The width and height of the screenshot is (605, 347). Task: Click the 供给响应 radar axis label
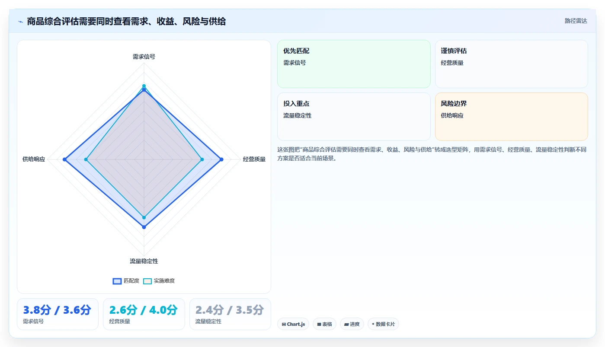coord(34,159)
